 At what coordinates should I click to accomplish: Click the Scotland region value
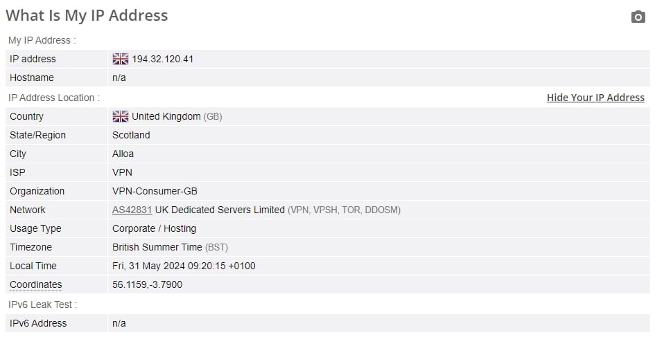(x=131, y=135)
